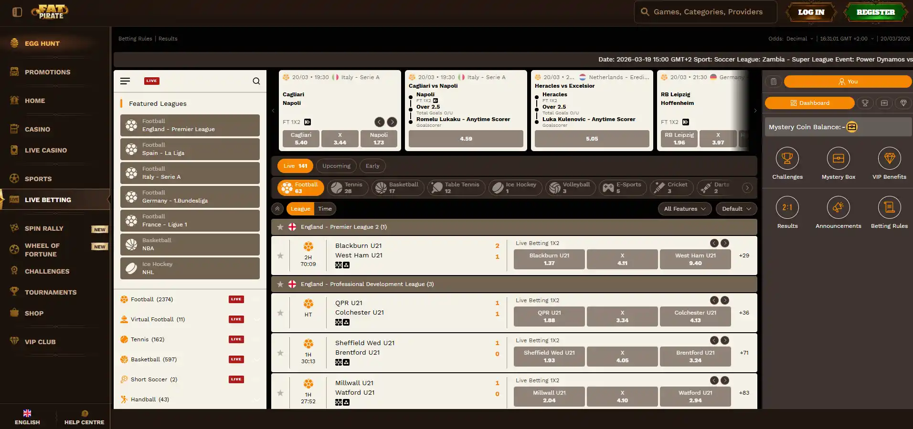
Task: Filter by Tennis sport
Action: click(348, 187)
